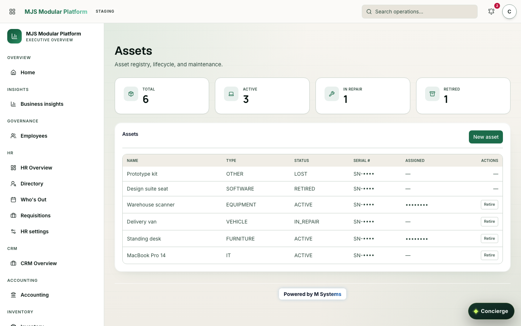Click the masked serial of MacBook Pro 14
The image size is (521, 326).
tap(364, 255)
